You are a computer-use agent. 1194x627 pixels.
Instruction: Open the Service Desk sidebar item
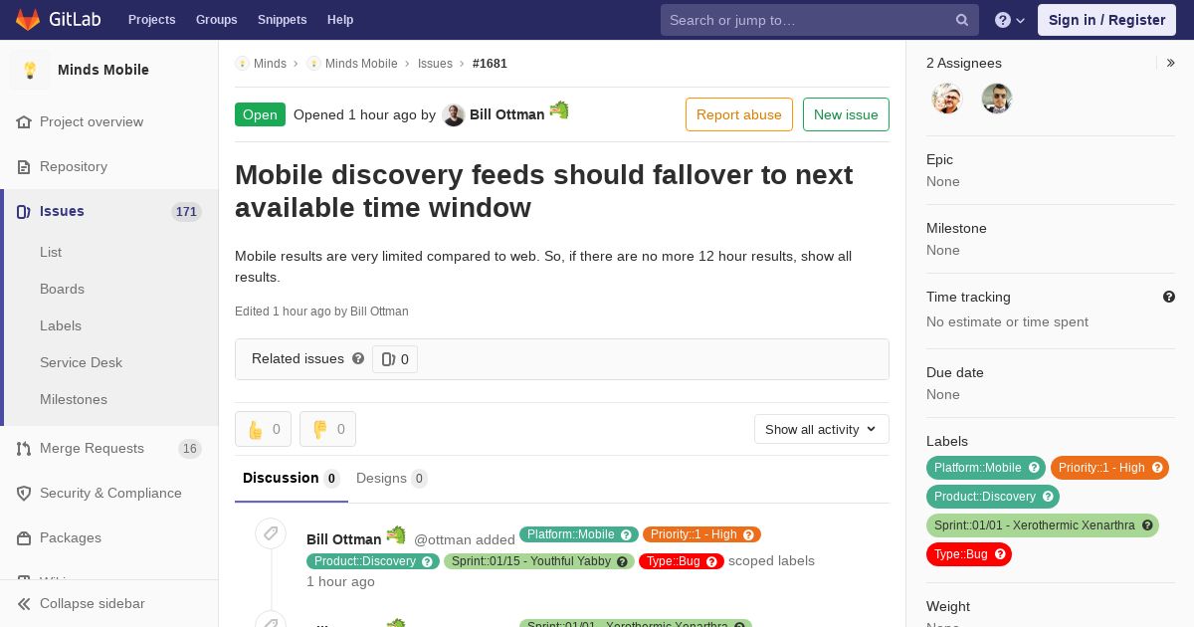click(81, 362)
